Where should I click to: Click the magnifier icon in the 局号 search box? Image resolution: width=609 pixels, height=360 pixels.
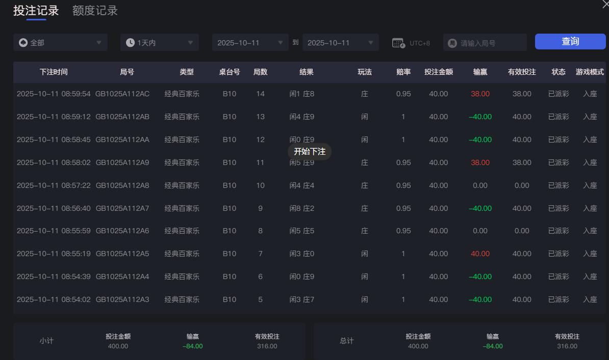pyautogui.click(x=452, y=42)
